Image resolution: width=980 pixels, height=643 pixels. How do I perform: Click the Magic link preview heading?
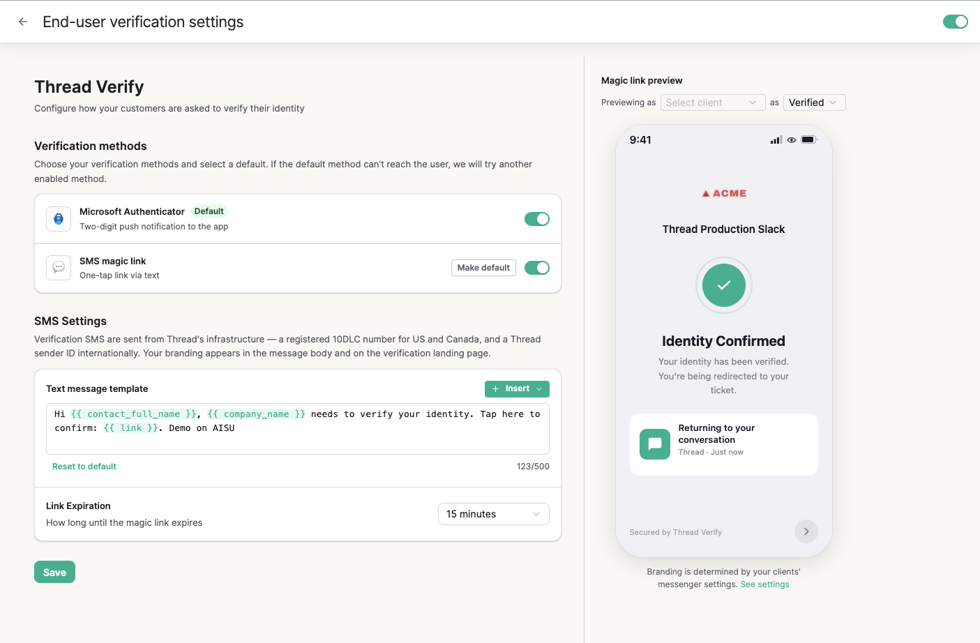(642, 81)
